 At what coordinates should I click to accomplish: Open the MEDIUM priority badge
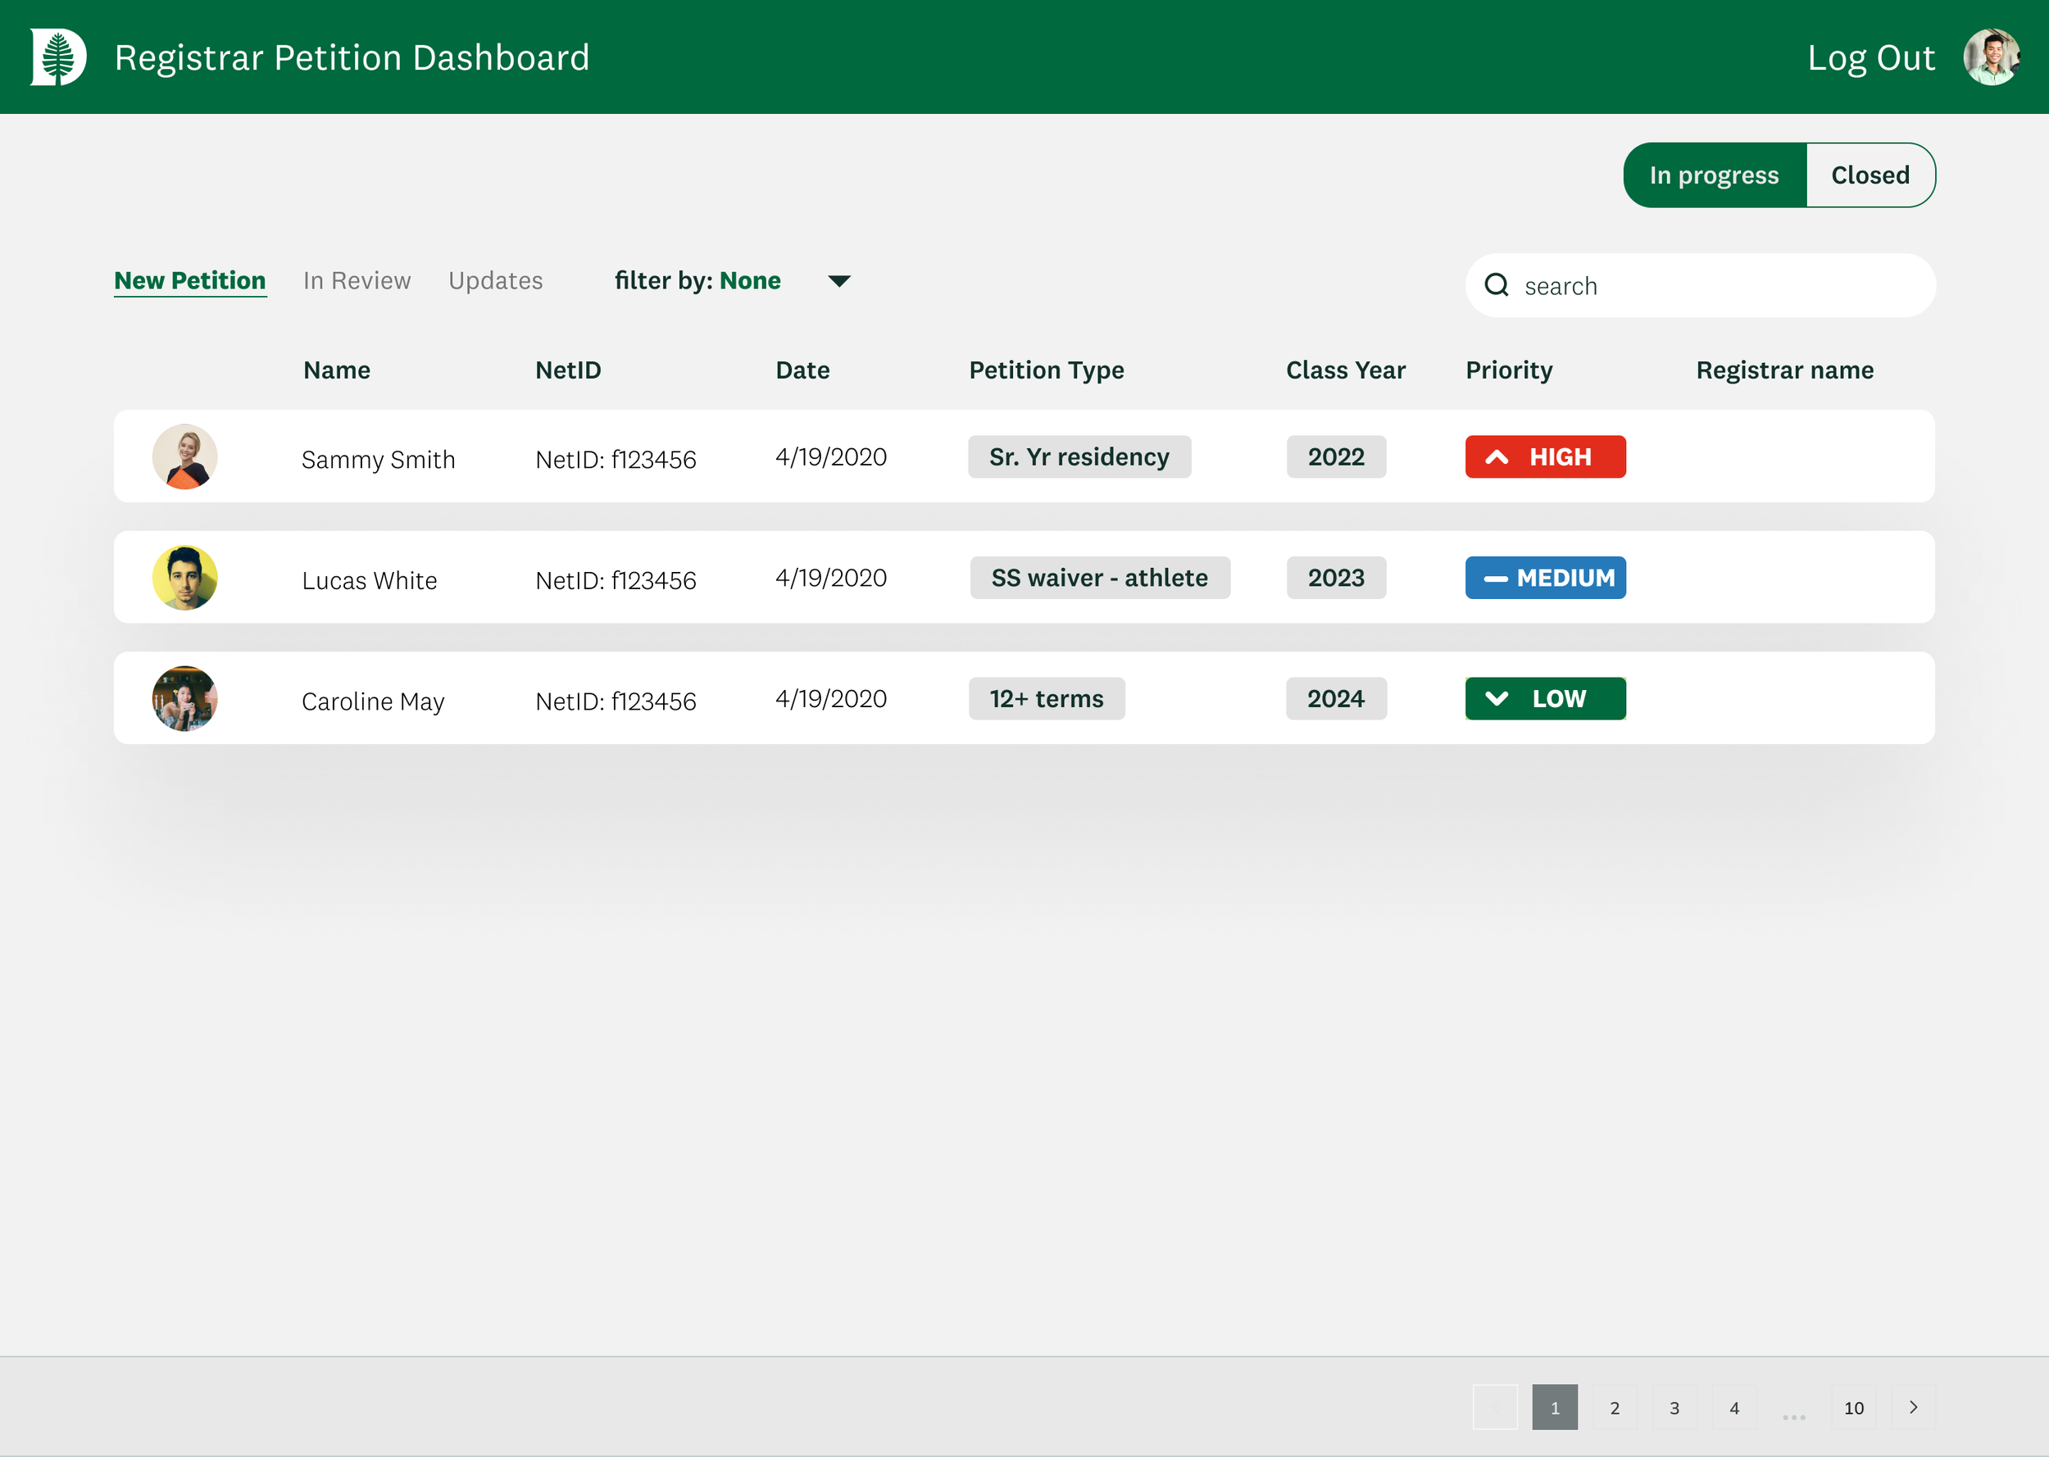point(1545,578)
